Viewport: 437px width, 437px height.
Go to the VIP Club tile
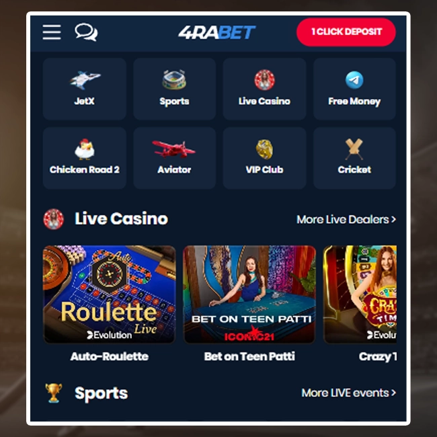point(264,158)
